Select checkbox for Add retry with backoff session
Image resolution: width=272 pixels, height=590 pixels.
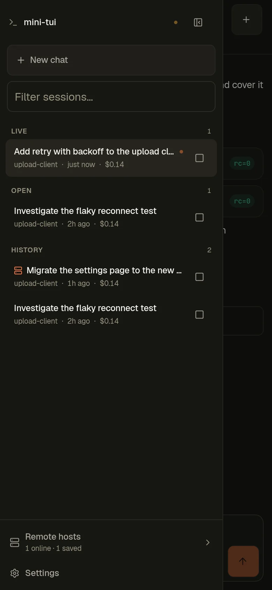tap(199, 158)
